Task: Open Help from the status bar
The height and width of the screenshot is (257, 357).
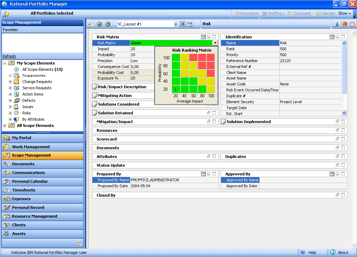Action: (x=309, y=252)
